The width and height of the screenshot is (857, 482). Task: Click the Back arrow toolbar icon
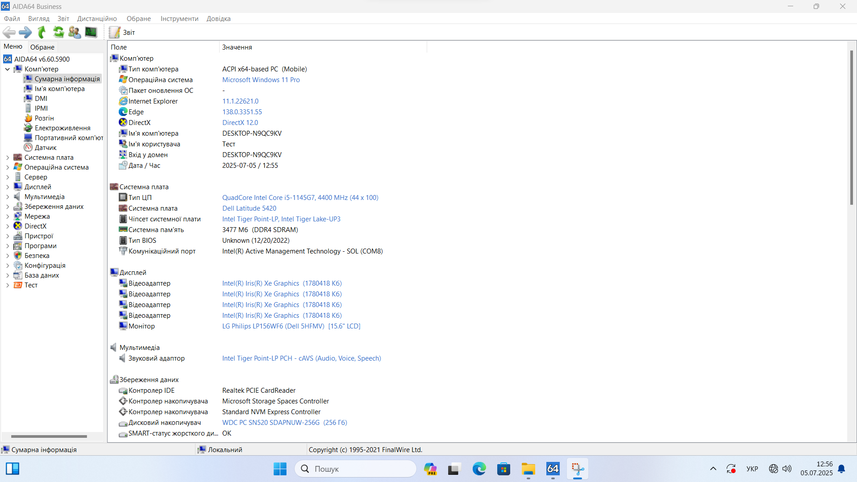(9, 32)
